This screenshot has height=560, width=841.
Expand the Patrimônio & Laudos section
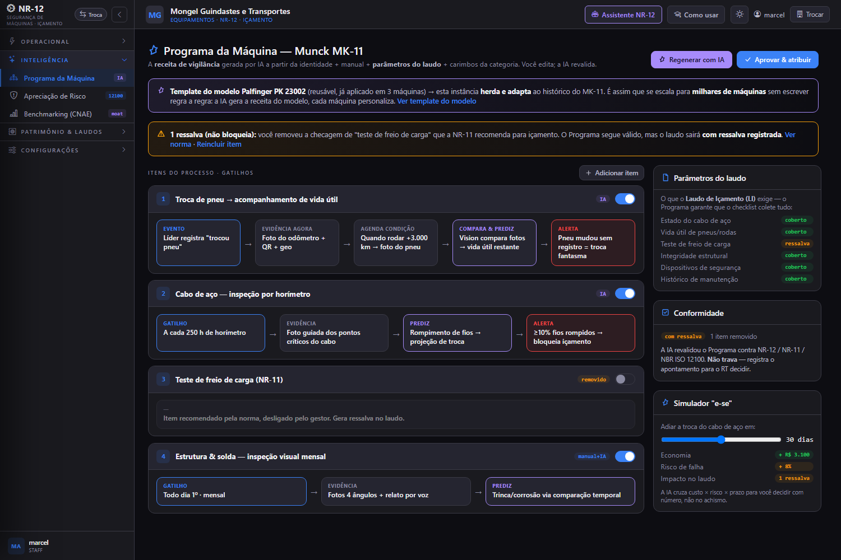[x=67, y=132]
